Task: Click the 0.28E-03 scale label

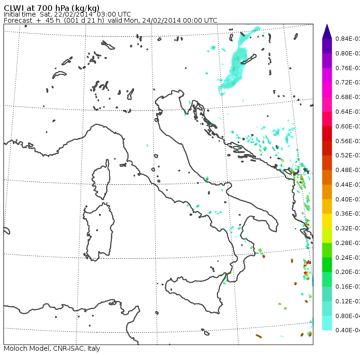Action: coord(348,243)
